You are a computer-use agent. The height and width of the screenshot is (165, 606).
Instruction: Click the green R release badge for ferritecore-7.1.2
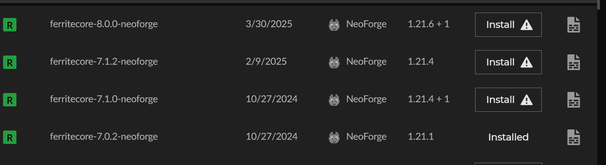[x=10, y=62]
